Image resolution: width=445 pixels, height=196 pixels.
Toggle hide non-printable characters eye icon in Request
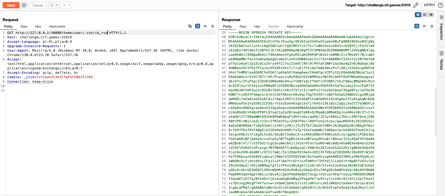[x=190, y=26]
